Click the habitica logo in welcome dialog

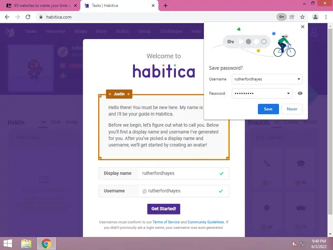pyautogui.click(x=164, y=71)
